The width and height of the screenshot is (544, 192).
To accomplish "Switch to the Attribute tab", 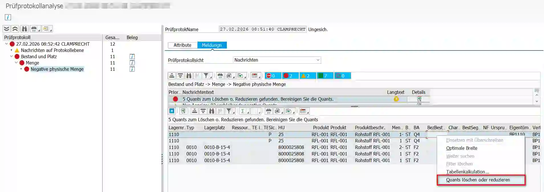I will pos(182,45).
